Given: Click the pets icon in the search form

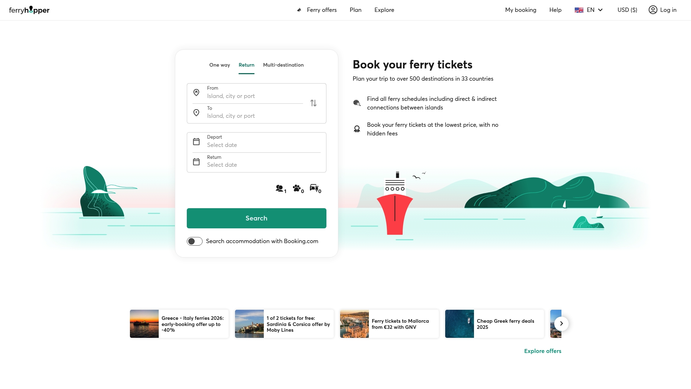Looking at the screenshot, I should point(297,188).
